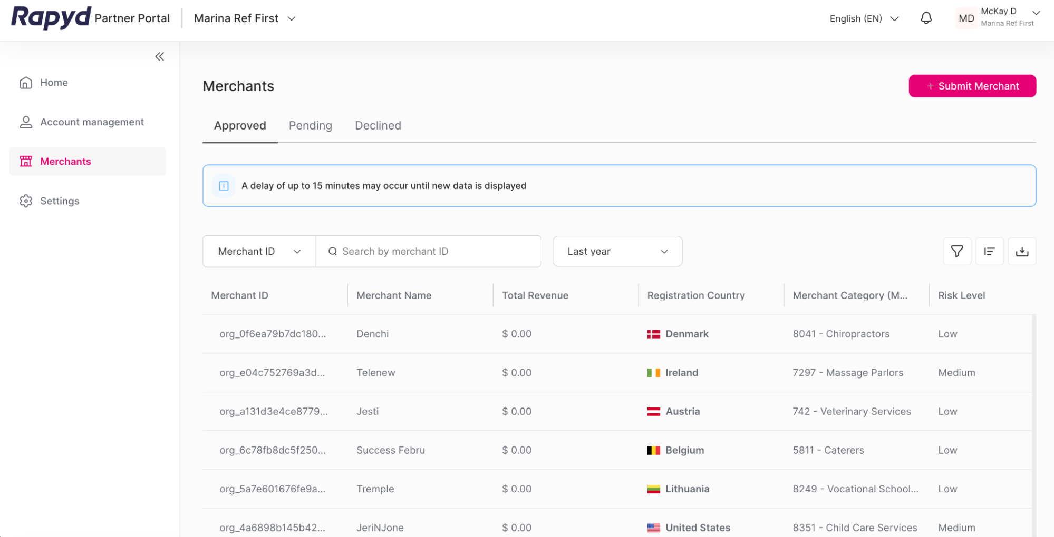Click the Home icon in sidebar

(x=26, y=82)
